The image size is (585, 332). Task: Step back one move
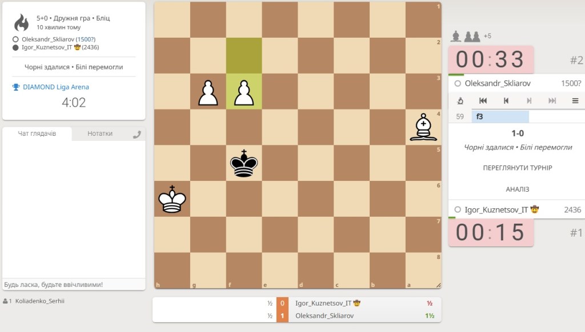[x=506, y=100]
